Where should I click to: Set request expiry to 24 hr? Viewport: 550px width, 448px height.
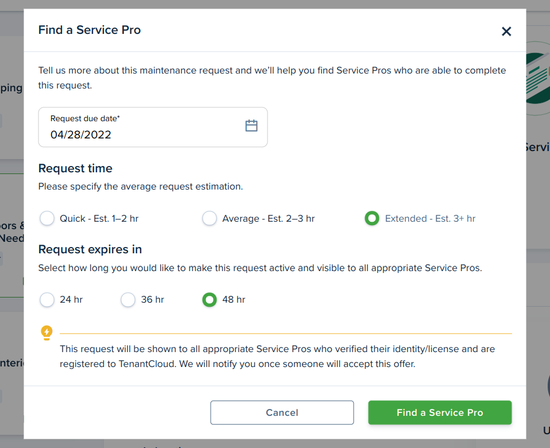click(x=47, y=300)
